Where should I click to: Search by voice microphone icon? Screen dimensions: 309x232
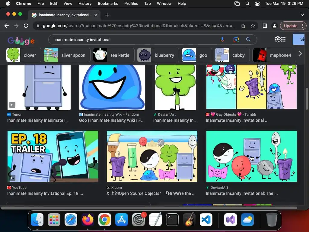point(222,40)
